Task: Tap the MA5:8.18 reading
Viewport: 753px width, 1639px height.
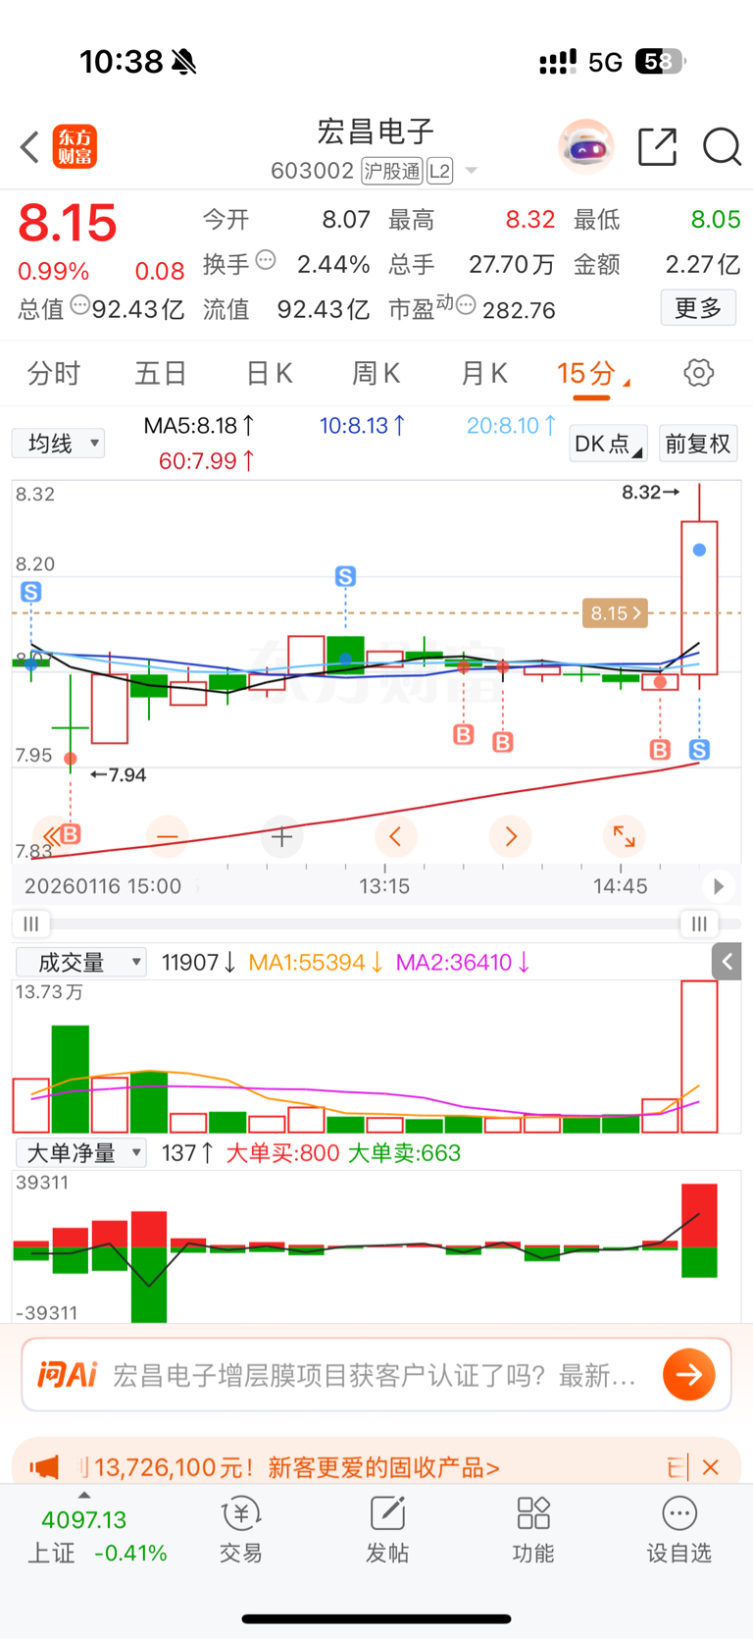Action: pos(199,426)
